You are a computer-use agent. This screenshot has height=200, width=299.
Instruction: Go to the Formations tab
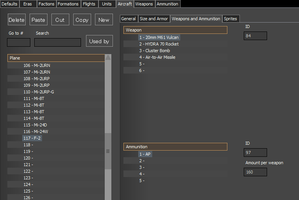coord(68,4)
